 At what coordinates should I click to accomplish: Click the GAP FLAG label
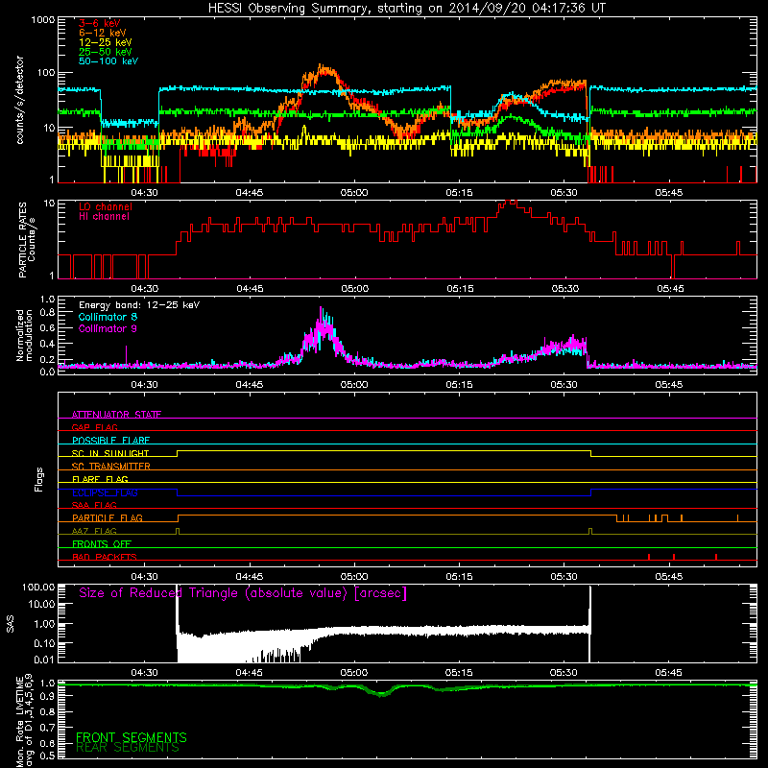click(94, 427)
